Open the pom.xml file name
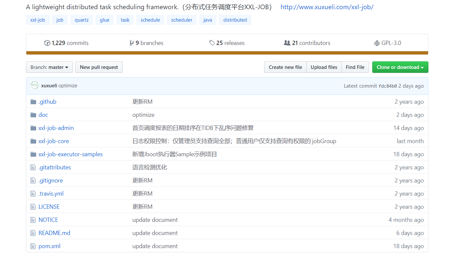The height and width of the screenshot is (255, 458). tap(49, 246)
